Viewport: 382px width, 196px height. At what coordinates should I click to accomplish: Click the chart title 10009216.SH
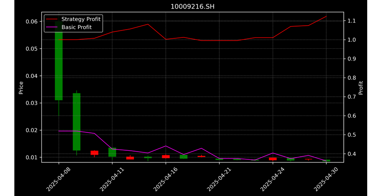pos(192,7)
